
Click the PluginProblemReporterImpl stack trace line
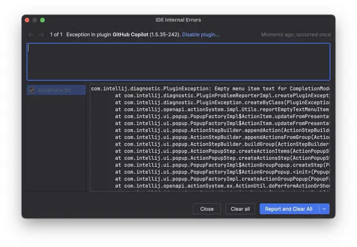coord(222,96)
